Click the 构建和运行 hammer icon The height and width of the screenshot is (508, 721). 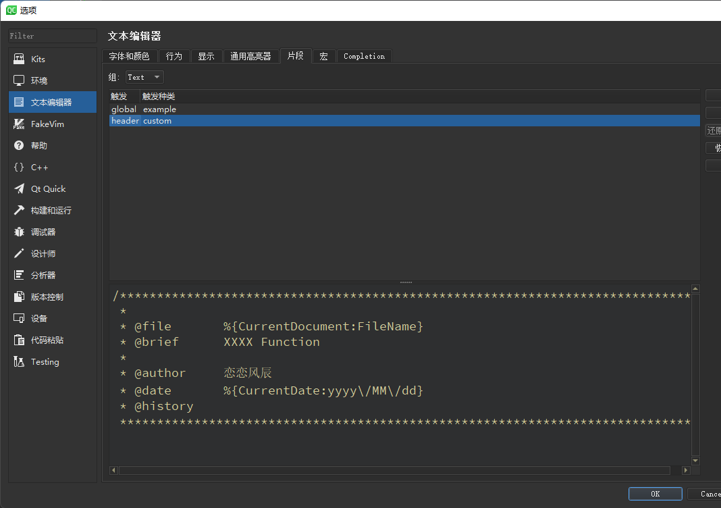point(19,210)
